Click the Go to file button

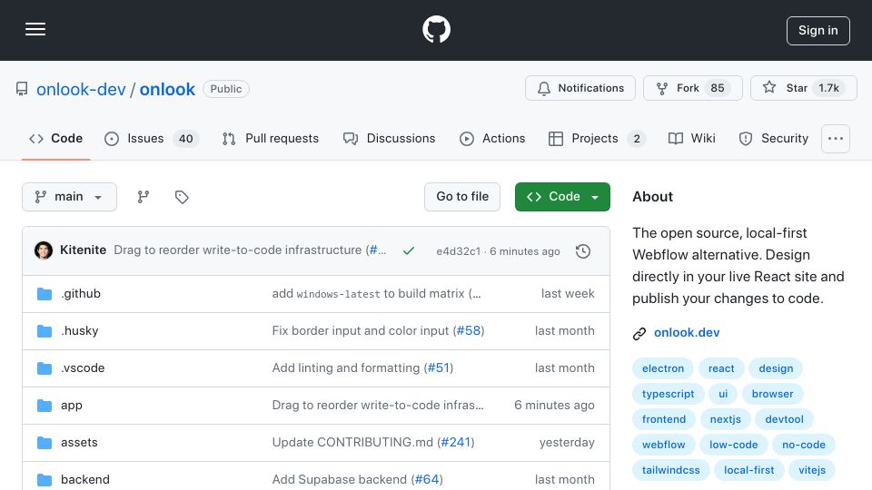[462, 197]
